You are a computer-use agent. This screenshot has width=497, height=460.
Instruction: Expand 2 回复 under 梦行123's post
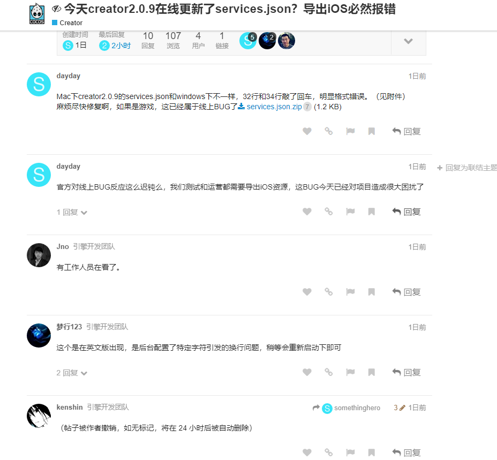(x=72, y=373)
